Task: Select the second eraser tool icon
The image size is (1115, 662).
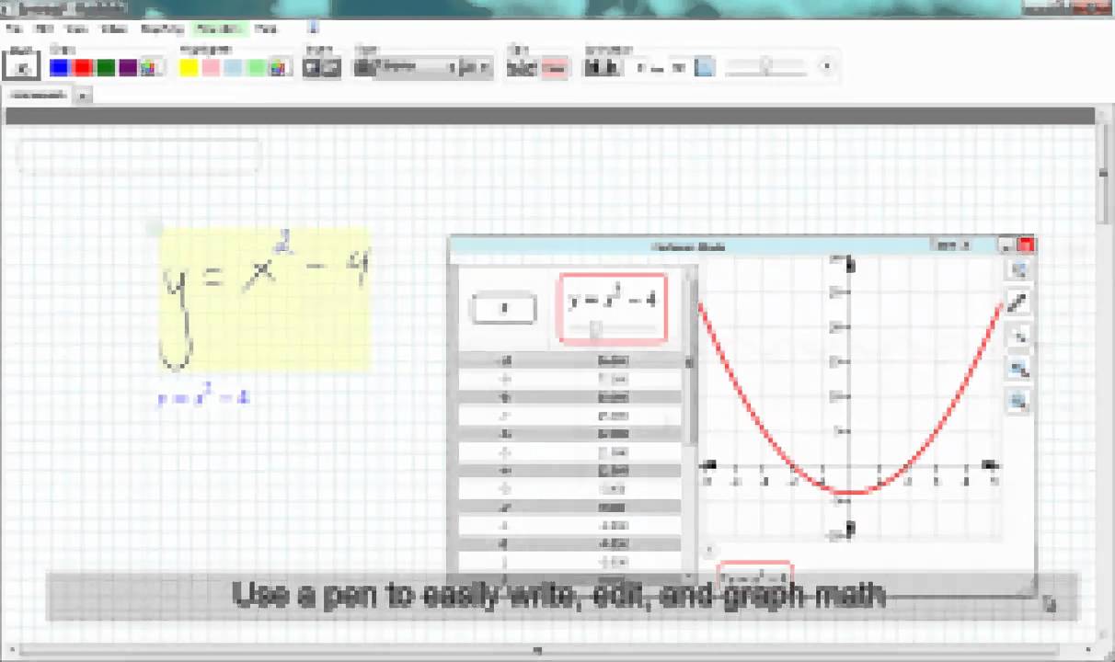Action: click(331, 68)
